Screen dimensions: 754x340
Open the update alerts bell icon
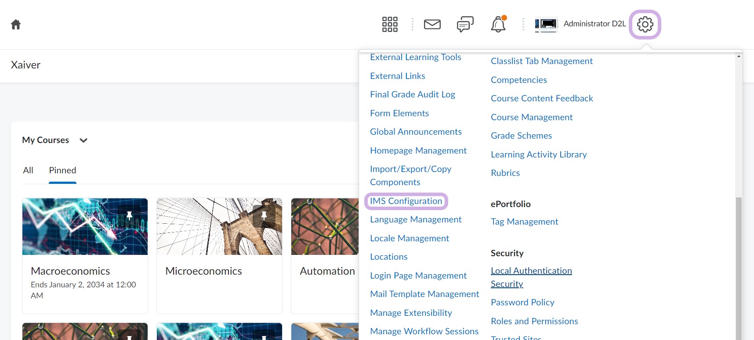[x=498, y=24]
